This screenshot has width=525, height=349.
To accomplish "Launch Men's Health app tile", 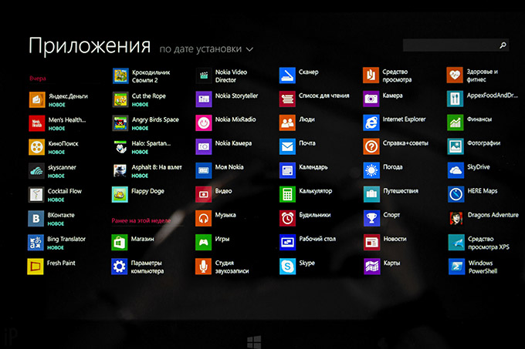I will point(37,123).
